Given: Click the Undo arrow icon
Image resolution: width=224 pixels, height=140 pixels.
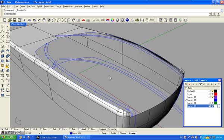Looking at the screenshot, I should 39,20.
